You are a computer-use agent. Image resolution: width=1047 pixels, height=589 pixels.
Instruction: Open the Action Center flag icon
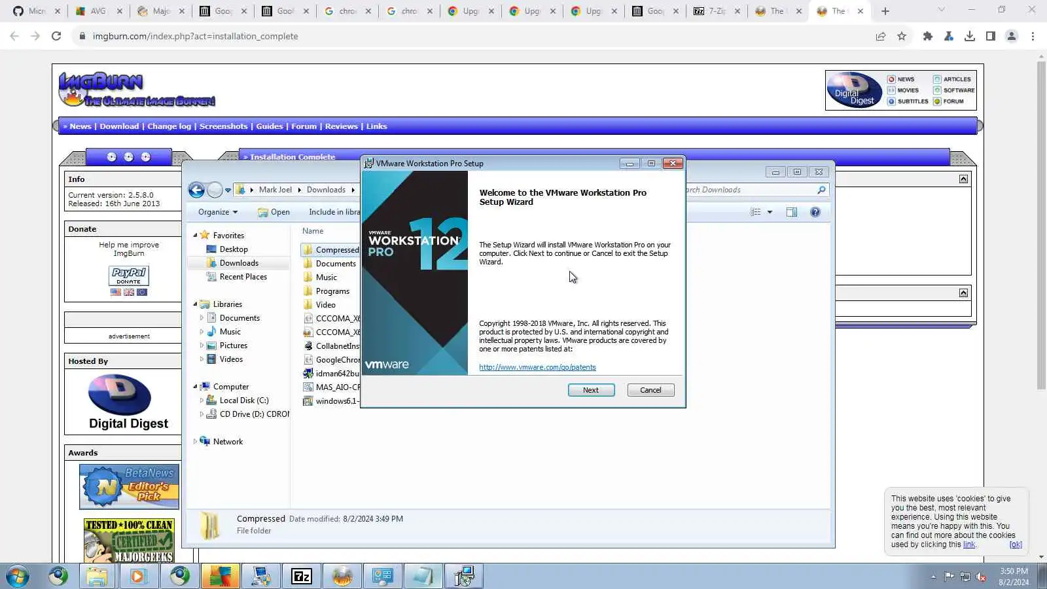949,577
